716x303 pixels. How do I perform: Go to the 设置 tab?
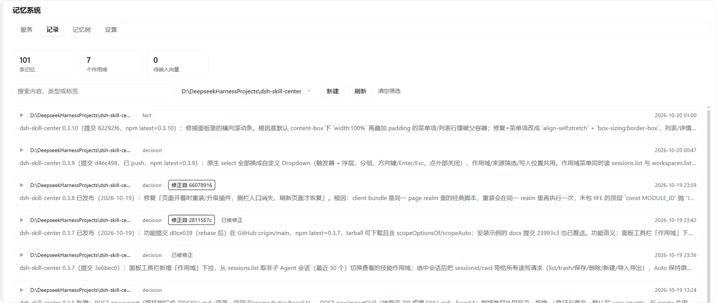[x=111, y=29]
